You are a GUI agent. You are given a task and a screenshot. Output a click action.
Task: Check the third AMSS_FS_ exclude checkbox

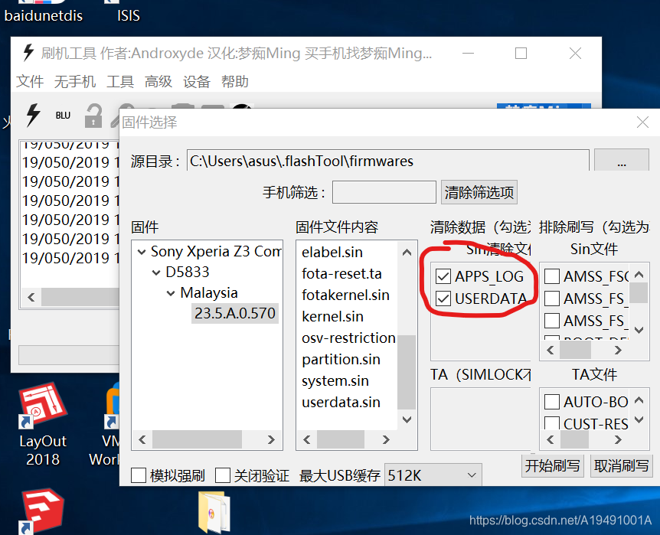click(x=552, y=321)
